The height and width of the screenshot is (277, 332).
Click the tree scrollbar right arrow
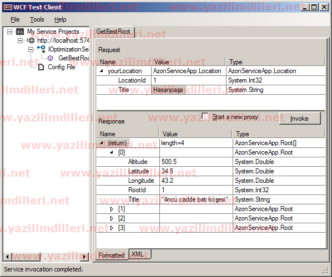coord(84,257)
